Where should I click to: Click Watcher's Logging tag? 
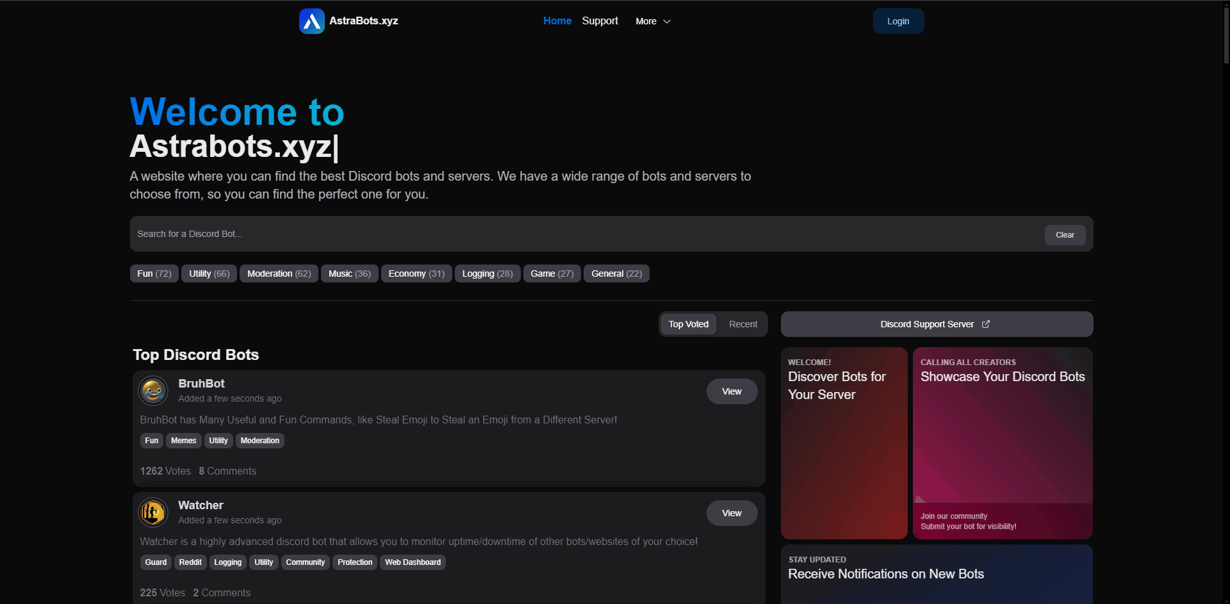point(228,562)
